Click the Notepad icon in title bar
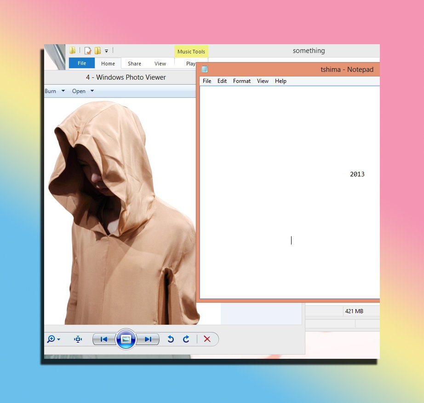The height and width of the screenshot is (403, 424). [205, 69]
